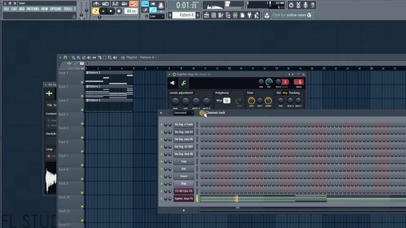Open the Pattern 4 selector
The width and height of the screenshot is (406, 228).
point(184,15)
